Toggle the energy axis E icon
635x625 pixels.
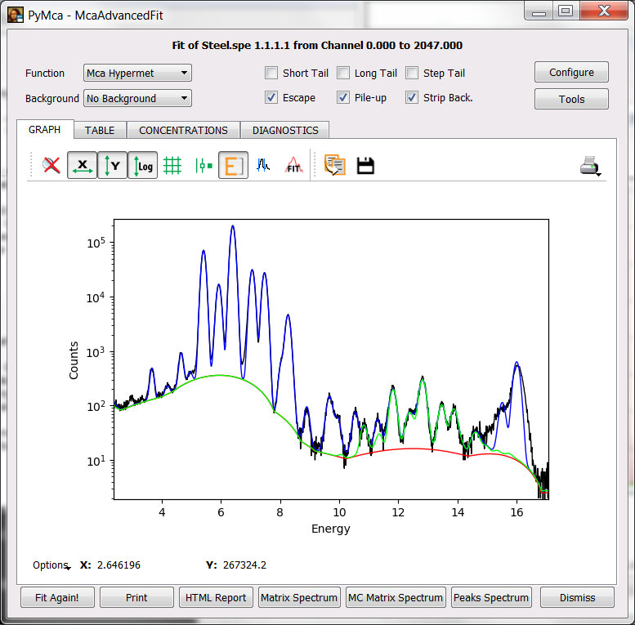(233, 165)
